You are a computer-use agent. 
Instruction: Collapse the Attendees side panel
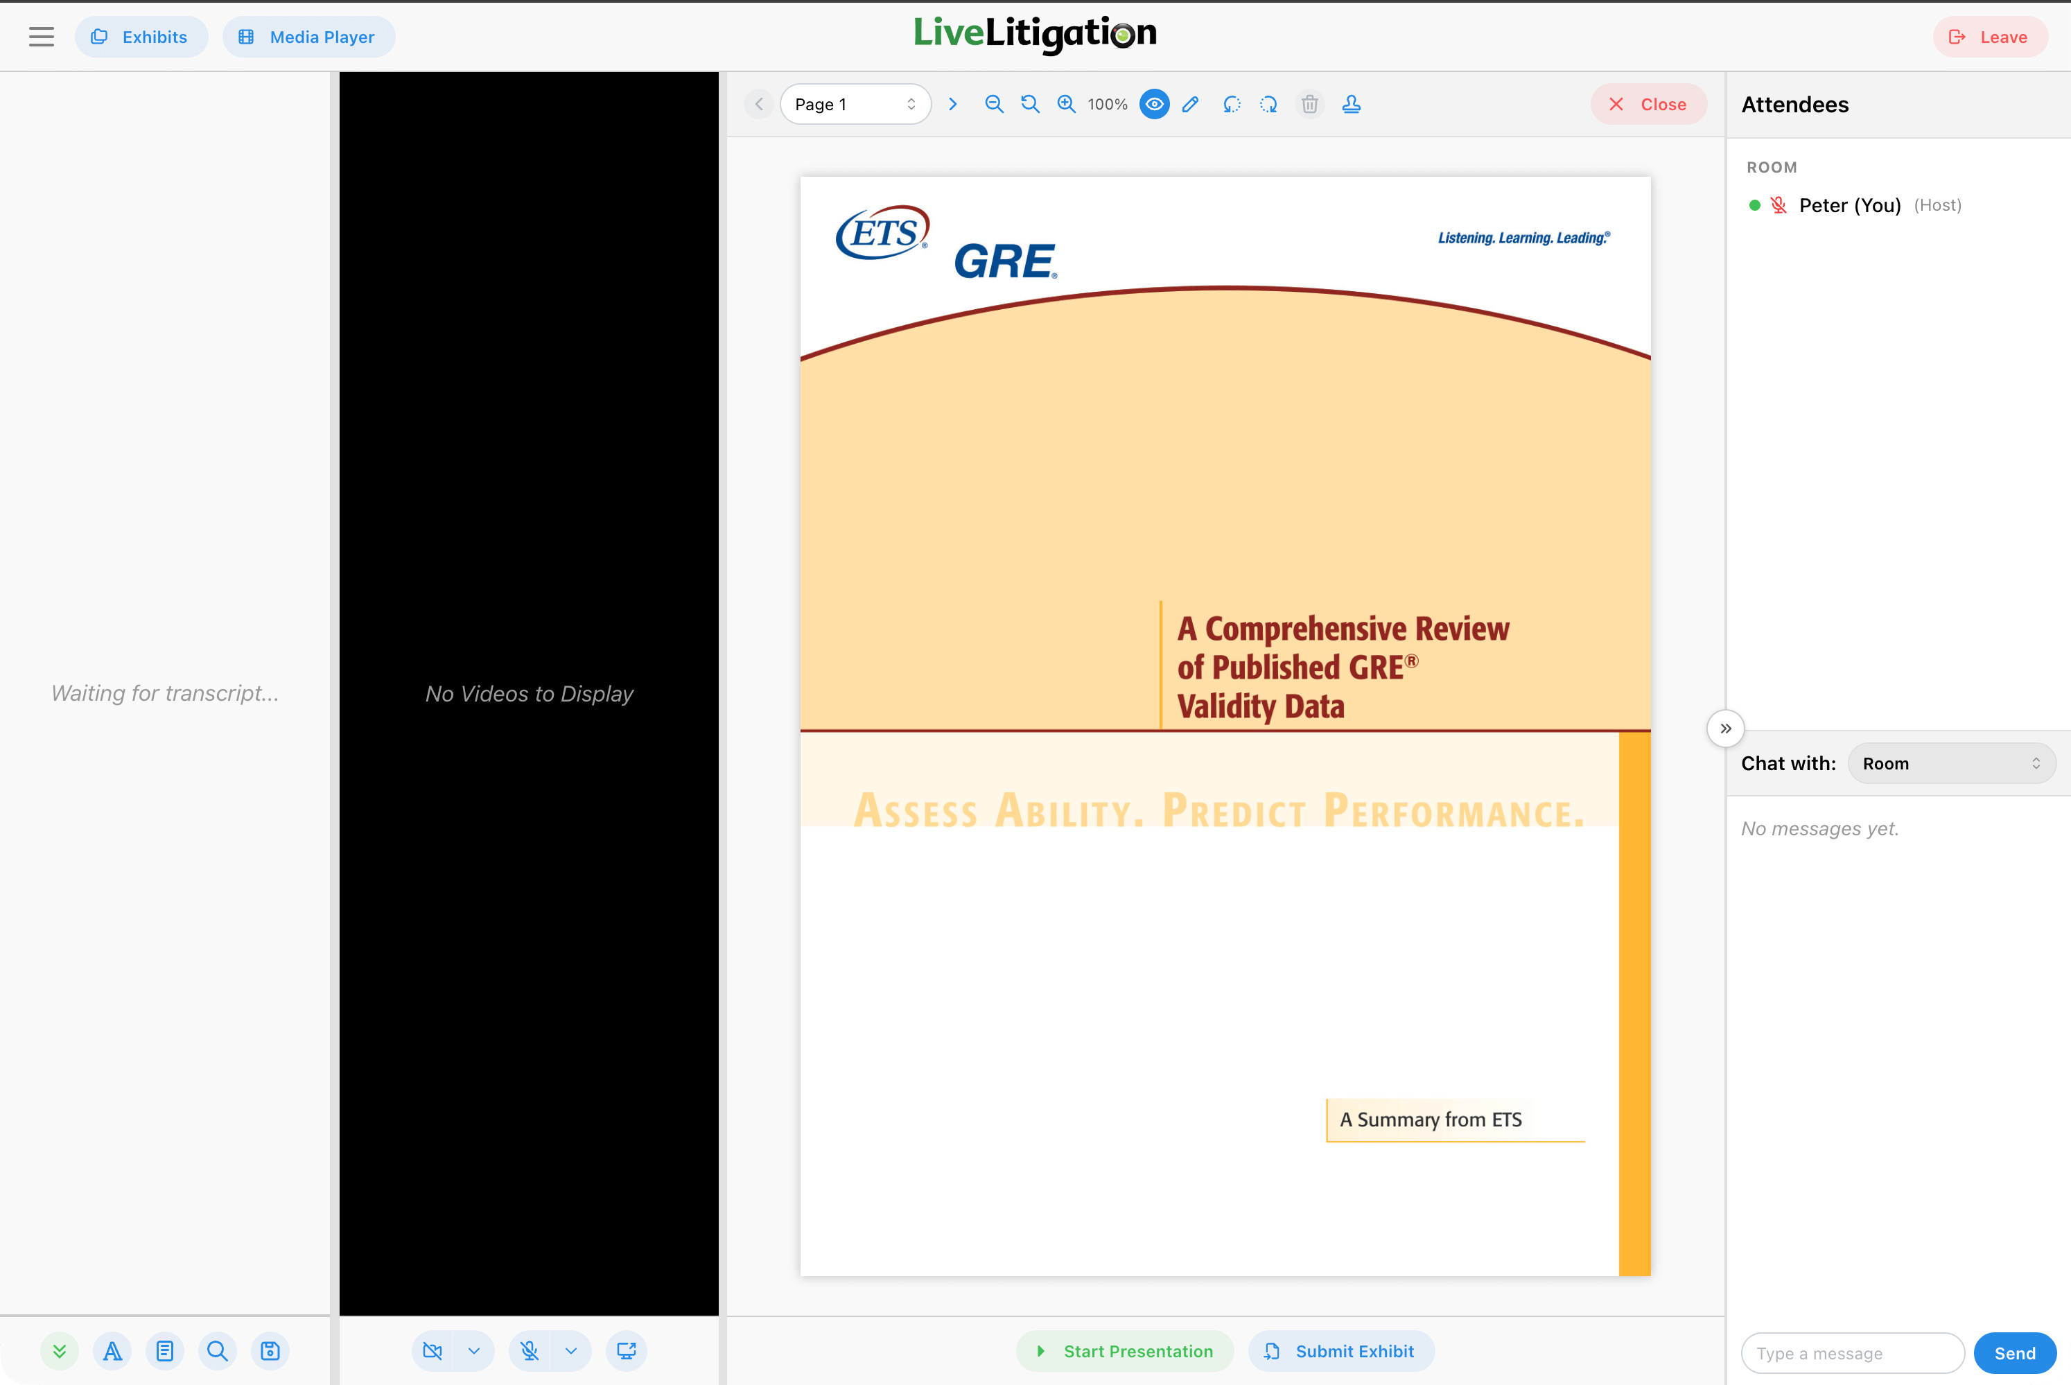[1725, 729]
